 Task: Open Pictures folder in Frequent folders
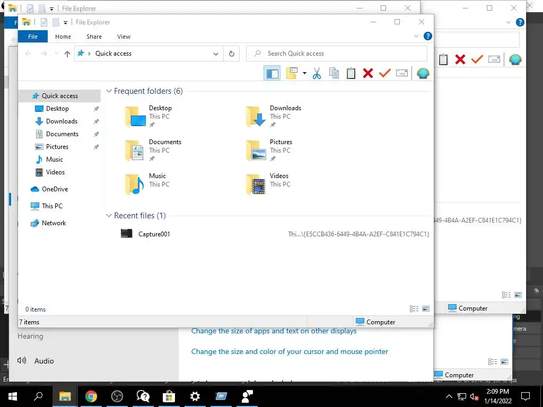pos(269,150)
